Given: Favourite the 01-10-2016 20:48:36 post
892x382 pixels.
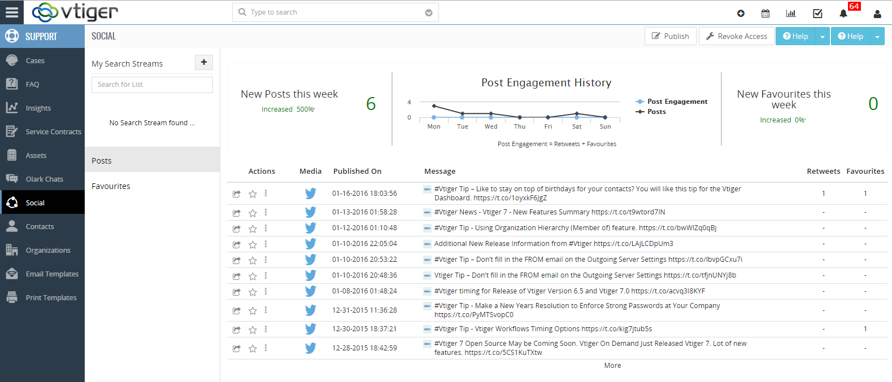Looking at the screenshot, I should tap(253, 276).
